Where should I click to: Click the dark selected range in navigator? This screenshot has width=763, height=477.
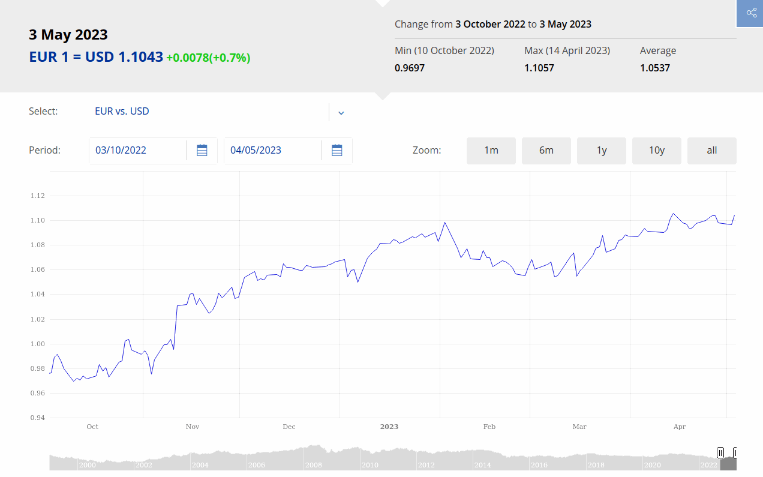728,463
